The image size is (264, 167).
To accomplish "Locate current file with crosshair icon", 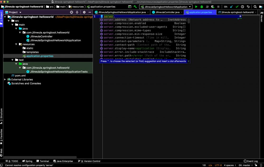I will [72, 12].
